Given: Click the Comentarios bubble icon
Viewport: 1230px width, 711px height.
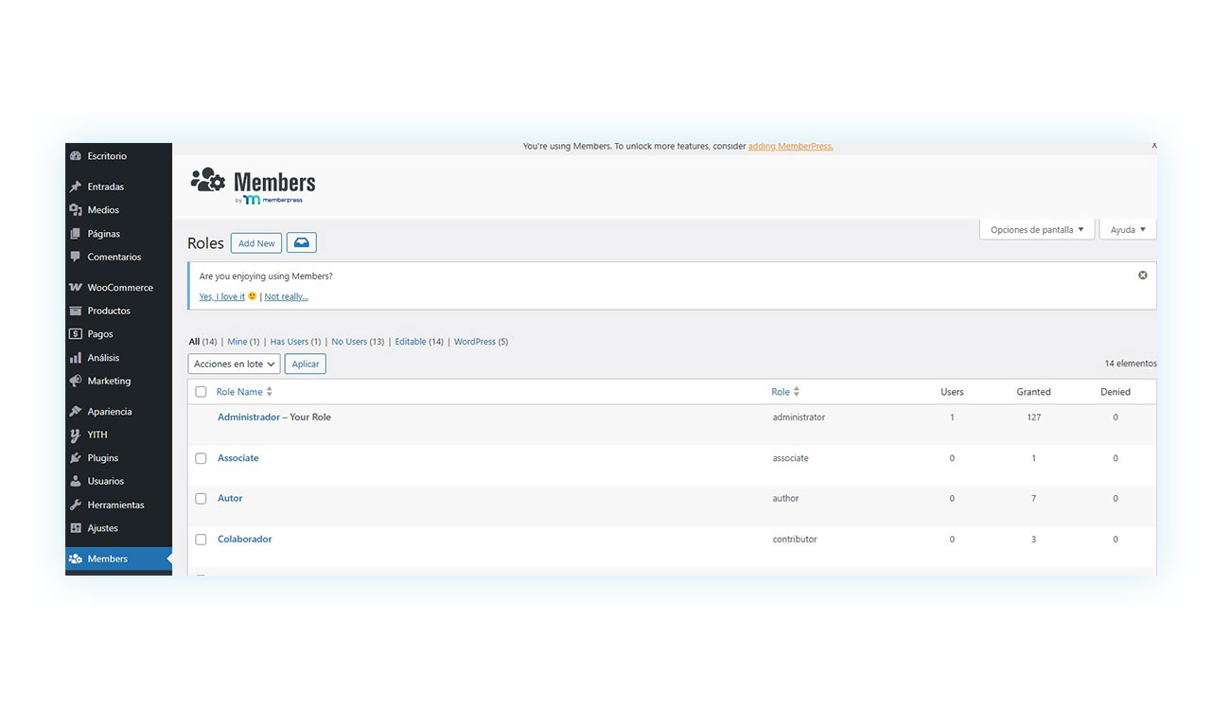Looking at the screenshot, I should click(76, 258).
